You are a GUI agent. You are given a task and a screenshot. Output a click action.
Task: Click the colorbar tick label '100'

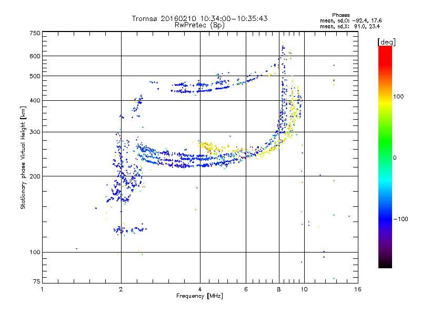click(x=398, y=97)
